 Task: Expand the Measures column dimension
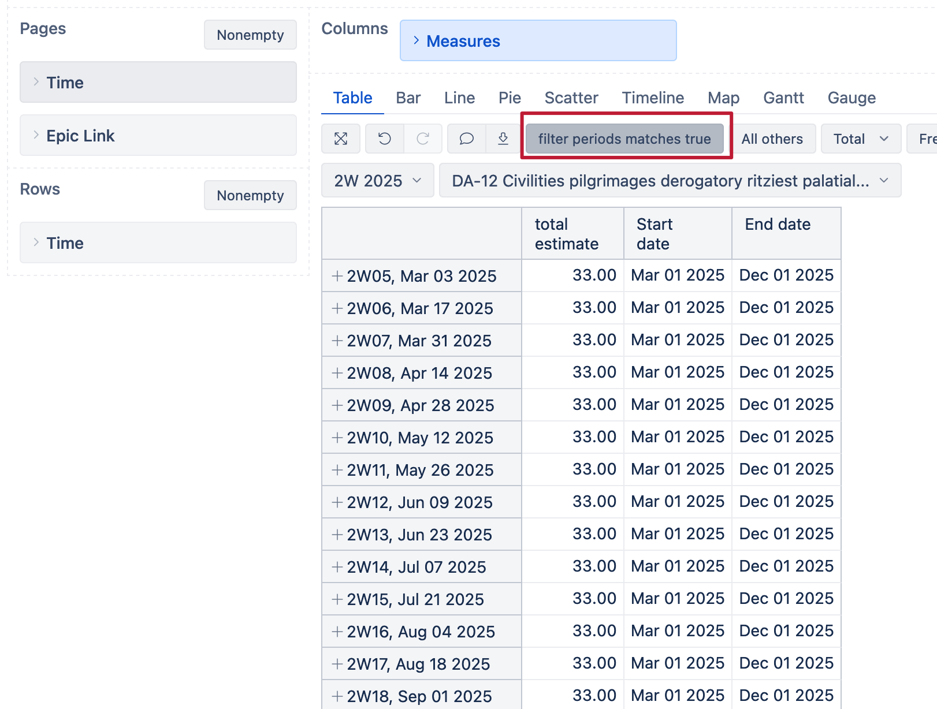click(x=416, y=40)
